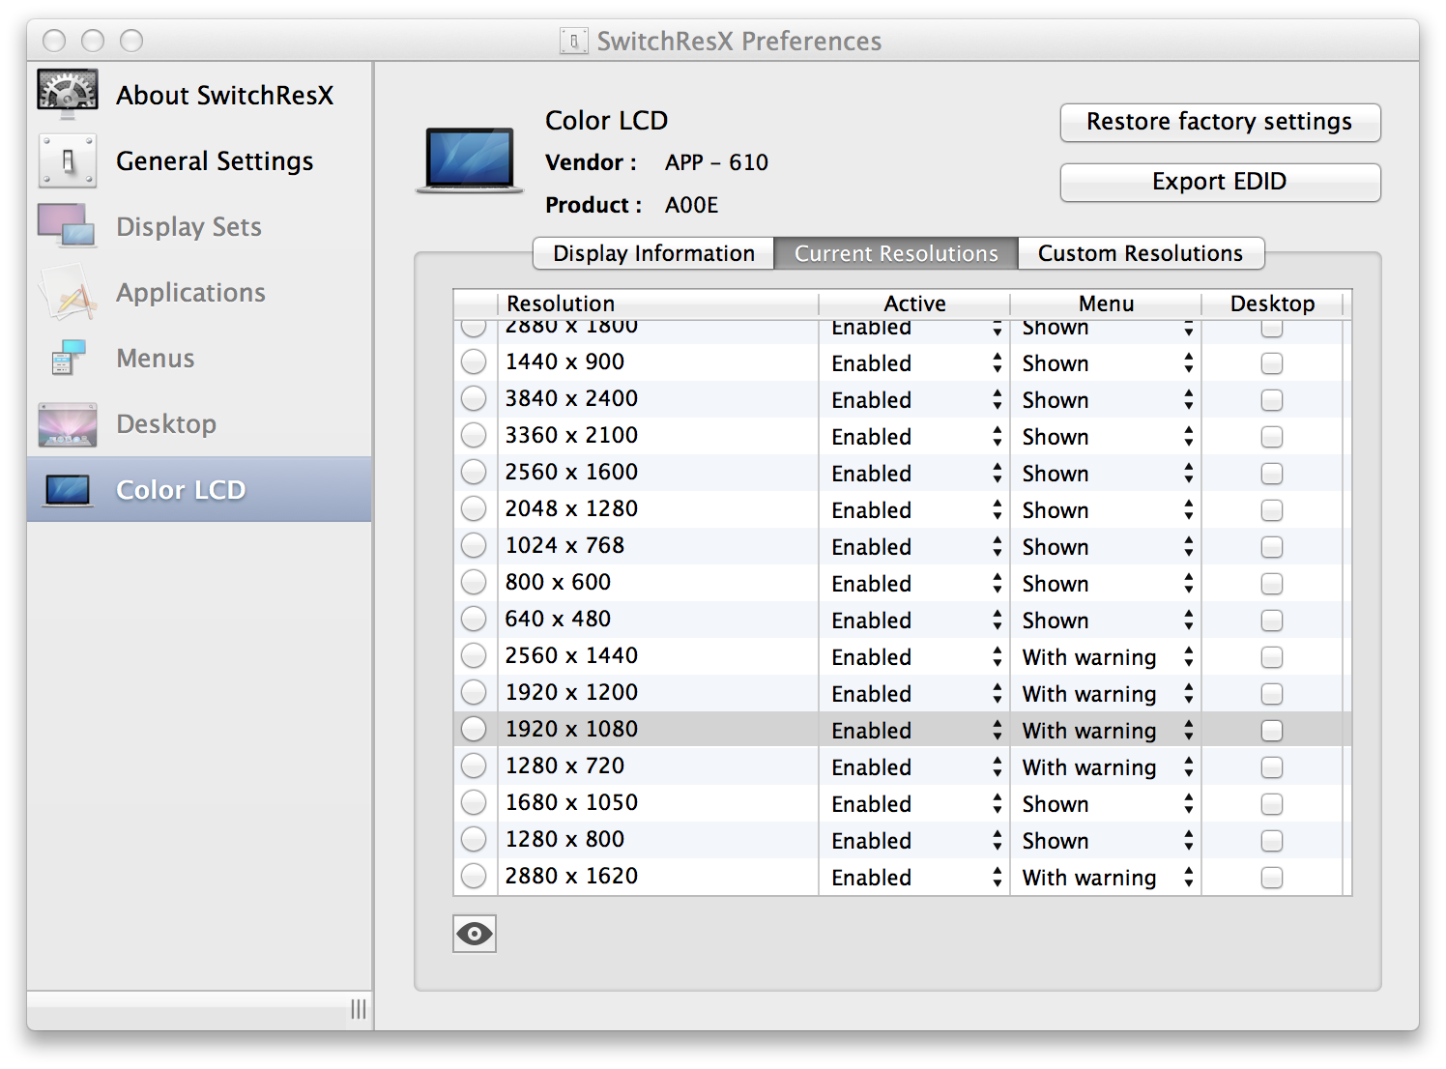Open the Menus sidebar icon

68,358
